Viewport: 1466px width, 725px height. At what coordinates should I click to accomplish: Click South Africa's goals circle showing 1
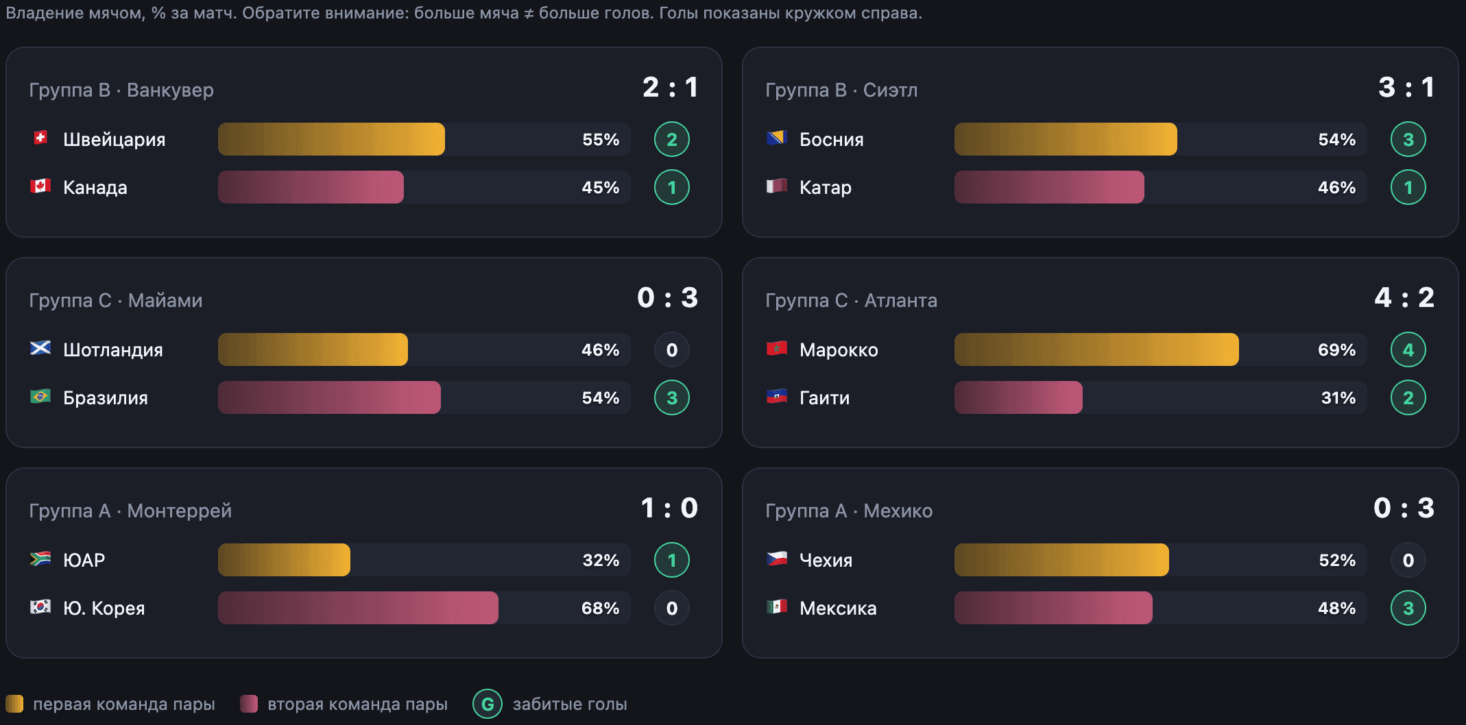[672, 560]
